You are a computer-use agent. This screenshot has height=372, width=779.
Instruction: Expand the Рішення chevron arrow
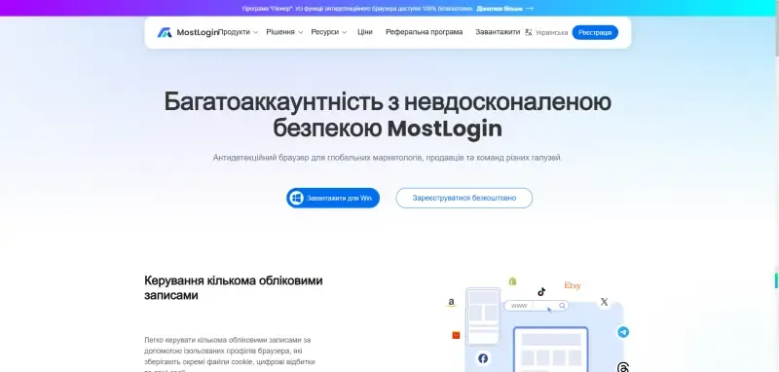[300, 33]
